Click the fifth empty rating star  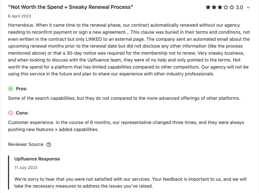[x=232, y=7]
